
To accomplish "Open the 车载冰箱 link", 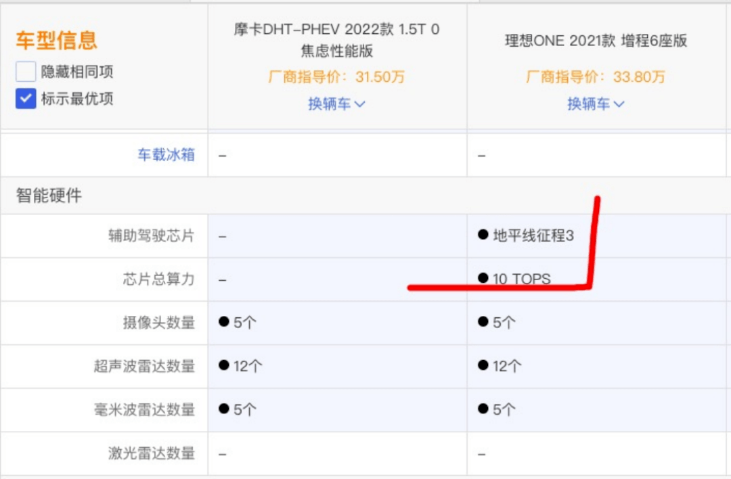I will pos(166,155).
